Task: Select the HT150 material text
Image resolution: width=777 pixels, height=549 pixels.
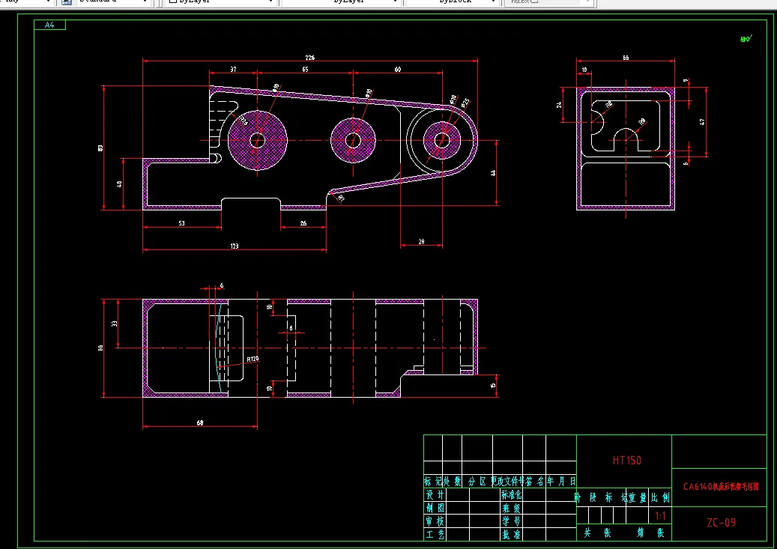Action: point(627,461)
